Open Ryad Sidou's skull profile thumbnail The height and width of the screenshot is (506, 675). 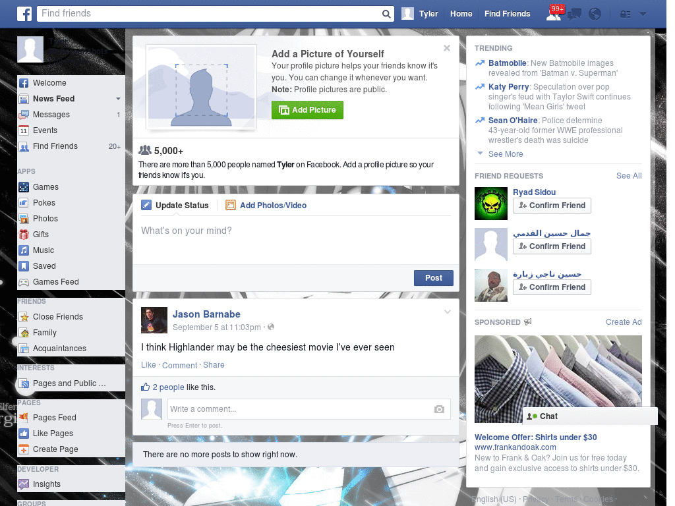tap(490, 204)
